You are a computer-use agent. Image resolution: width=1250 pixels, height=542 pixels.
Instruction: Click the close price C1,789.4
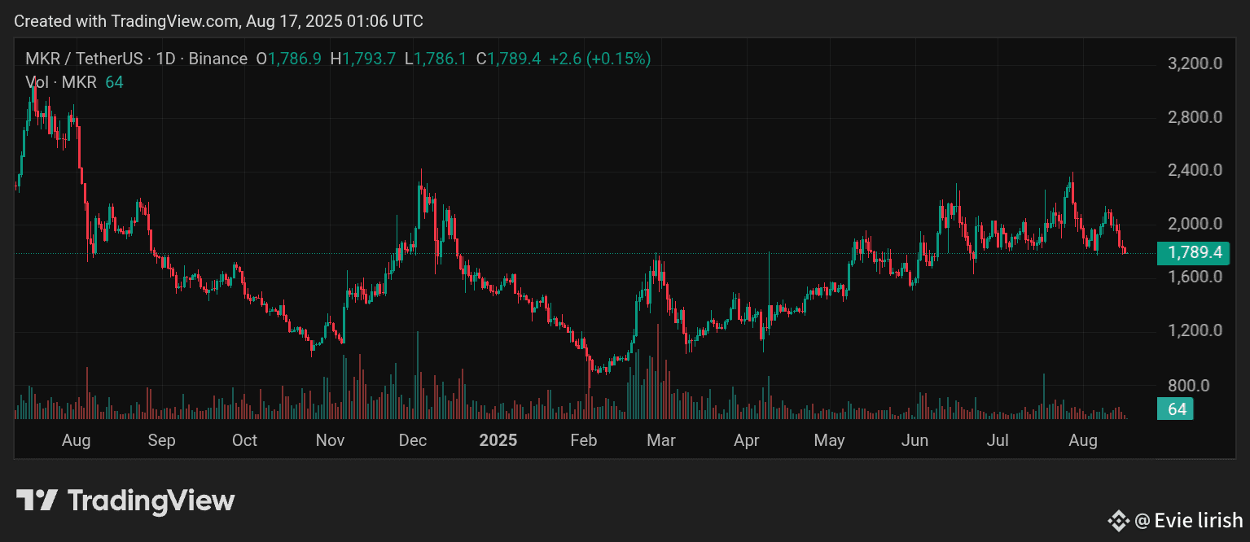(508, 59)
